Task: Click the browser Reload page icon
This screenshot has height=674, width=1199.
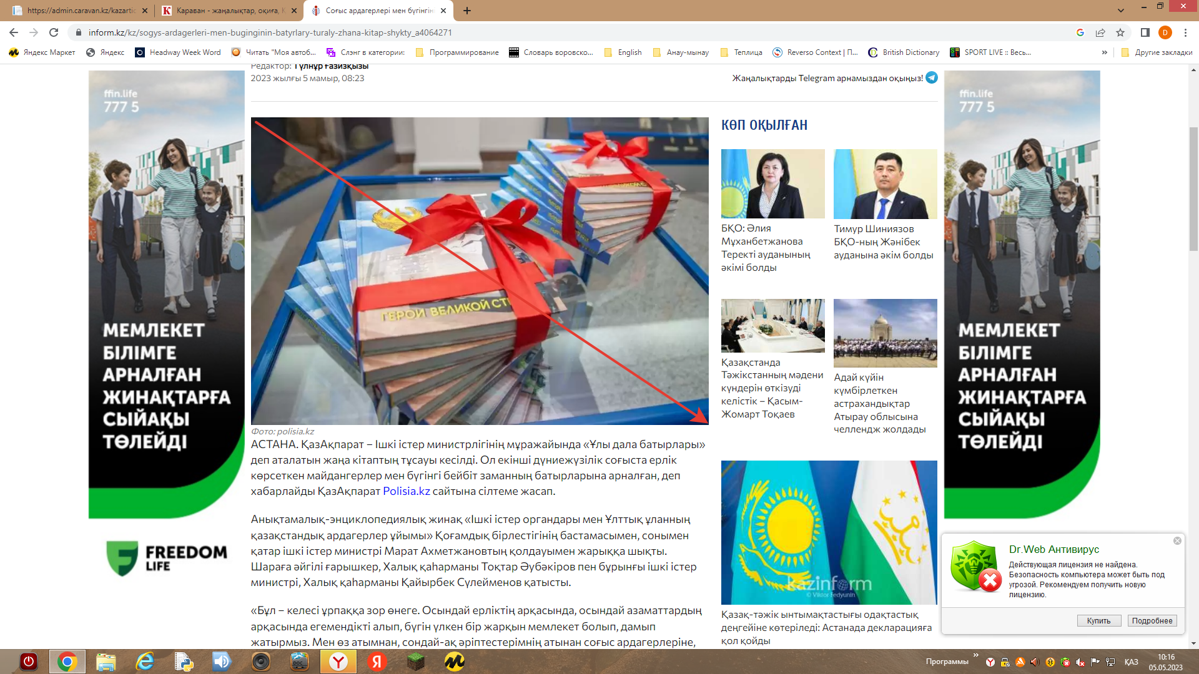Action: [x=54, y=32]
